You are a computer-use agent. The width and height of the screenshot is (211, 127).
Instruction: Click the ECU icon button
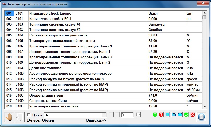tap(138, 115)
